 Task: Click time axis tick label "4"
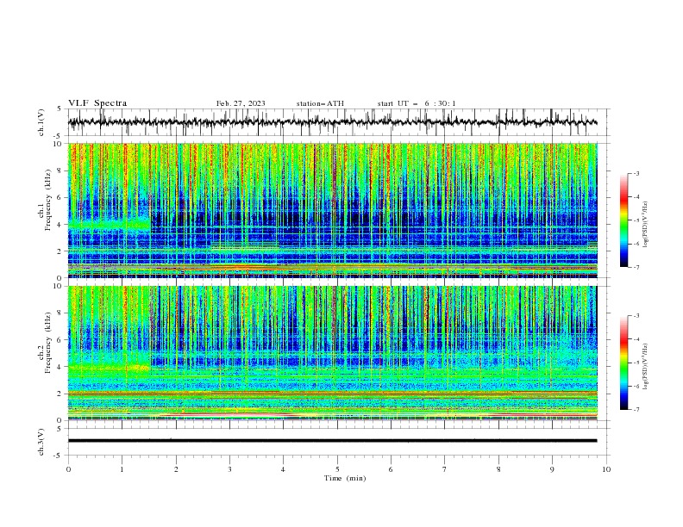[x=283, y=469]
